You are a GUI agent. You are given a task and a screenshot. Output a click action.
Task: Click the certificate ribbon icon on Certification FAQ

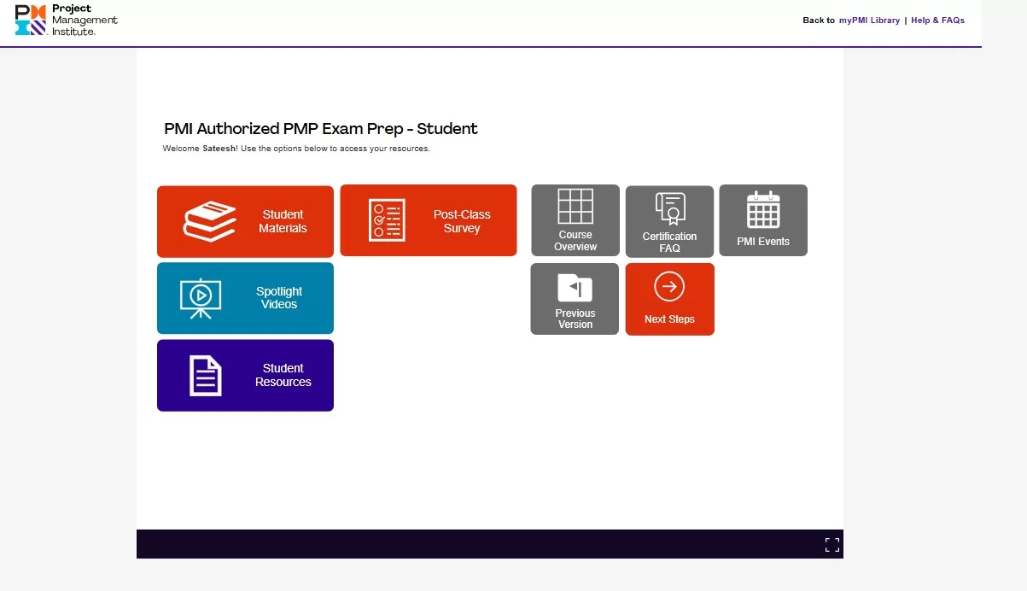[x=670, y=209]
